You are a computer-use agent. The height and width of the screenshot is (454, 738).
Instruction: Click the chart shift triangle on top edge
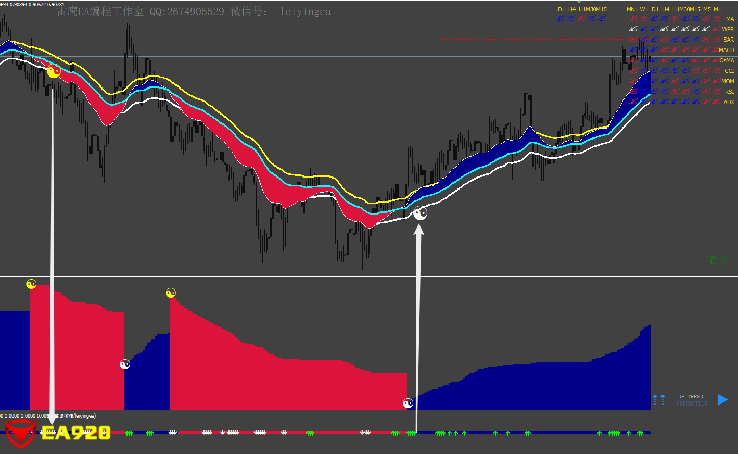coord(579,2)
